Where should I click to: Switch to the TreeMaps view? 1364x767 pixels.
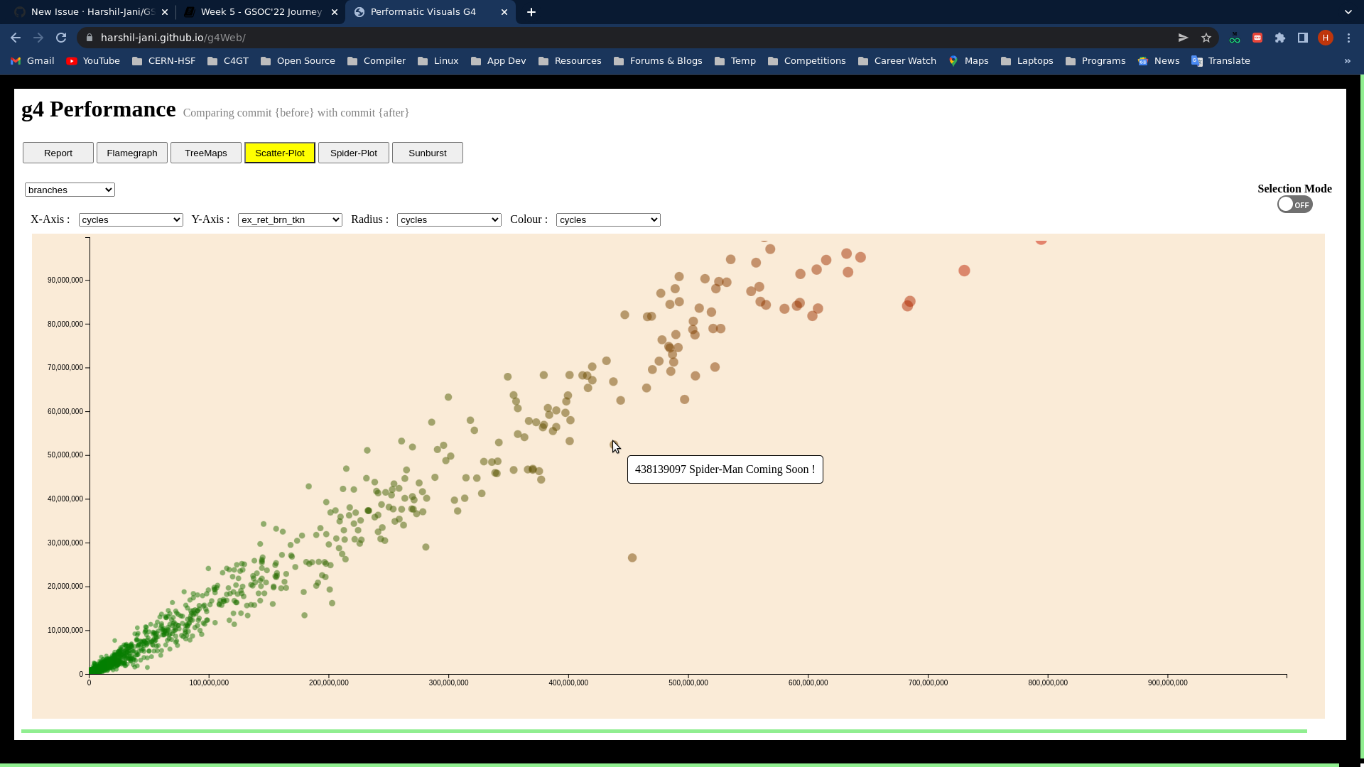click(x=206, y=153)
